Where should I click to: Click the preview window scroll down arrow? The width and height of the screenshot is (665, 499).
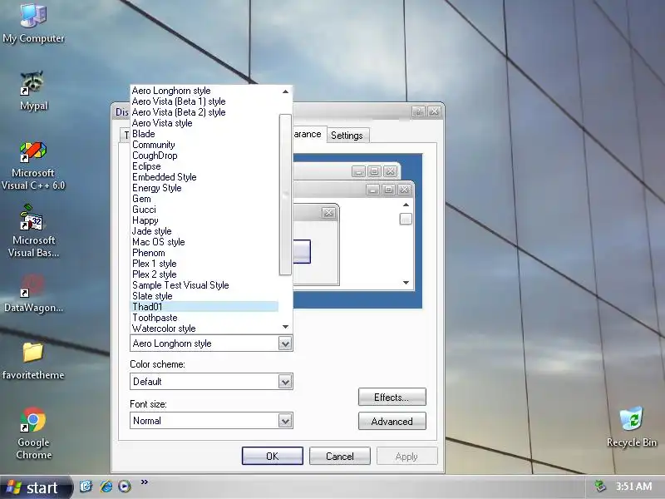406,283
